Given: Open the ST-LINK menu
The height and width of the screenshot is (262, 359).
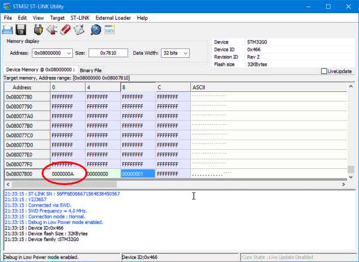Looking at the screenshot, I should pos(80,18).
